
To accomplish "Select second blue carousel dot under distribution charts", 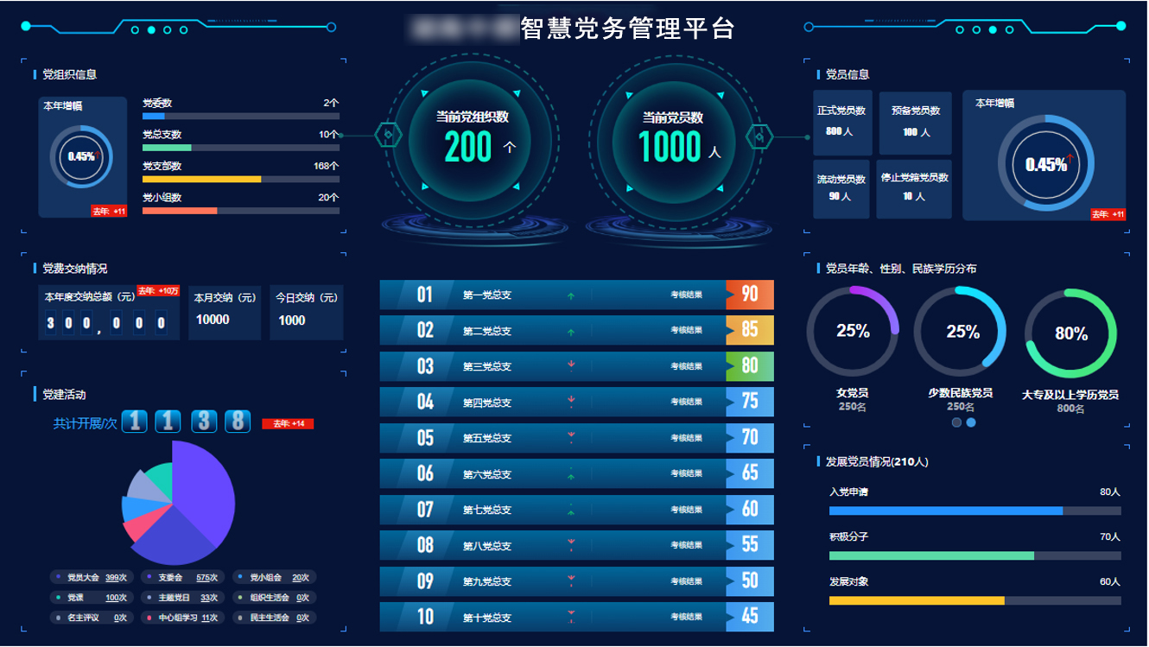I will (971, 422).
